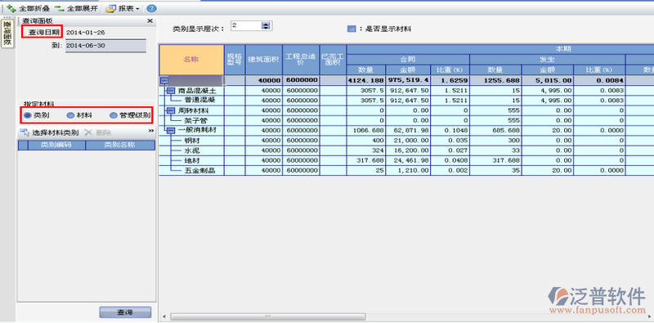Click the 查询面板 vertical side tab

7,34
